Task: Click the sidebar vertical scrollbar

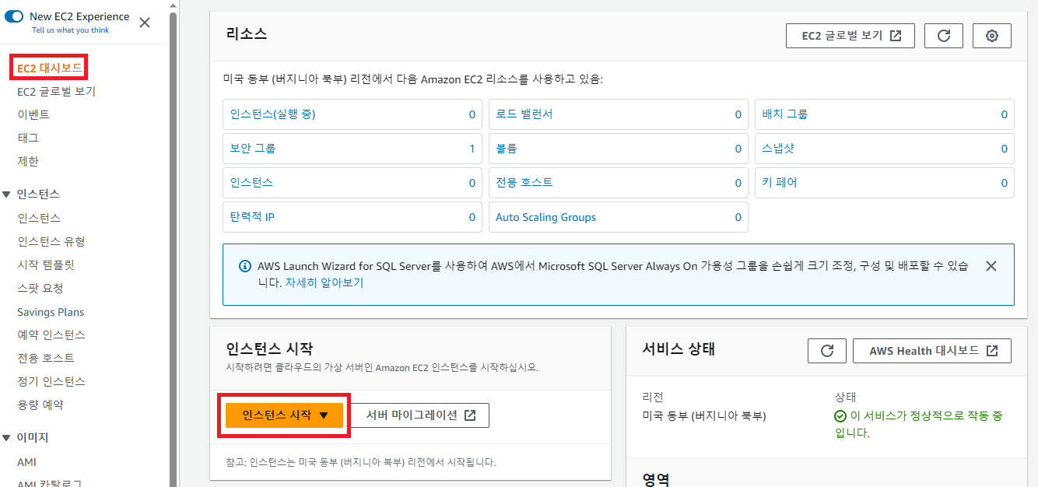Action: tap(174, 249)
